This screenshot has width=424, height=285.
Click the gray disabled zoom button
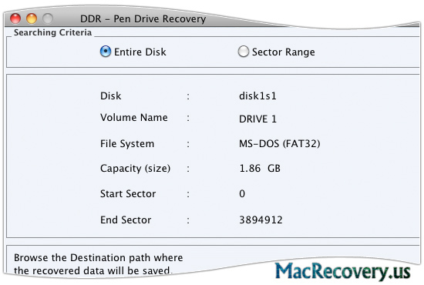[x=48, y=18]
